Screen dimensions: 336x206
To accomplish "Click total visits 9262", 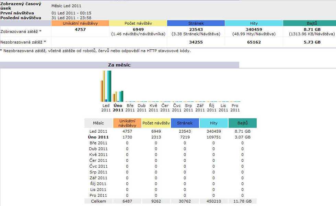I will point(156,201).
